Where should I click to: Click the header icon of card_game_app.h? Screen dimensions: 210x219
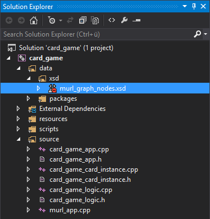42,159
